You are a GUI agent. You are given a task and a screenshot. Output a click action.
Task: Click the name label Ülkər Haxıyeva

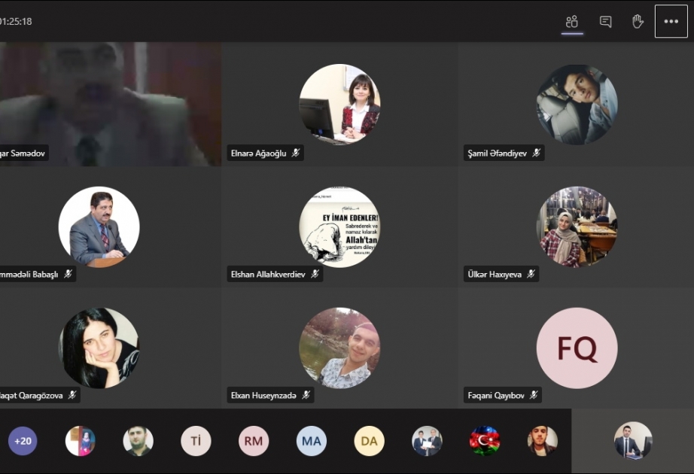point(495,274)
